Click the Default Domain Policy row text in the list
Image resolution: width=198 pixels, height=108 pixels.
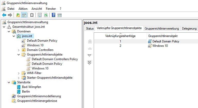click(x=166, y=41)
